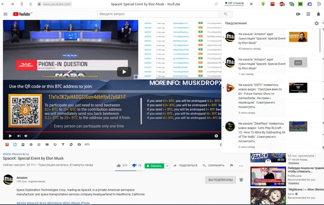This screenshot has width=324, height=205.
Task: Click the Либерда пошла на травлю video title
Action: 305,170
